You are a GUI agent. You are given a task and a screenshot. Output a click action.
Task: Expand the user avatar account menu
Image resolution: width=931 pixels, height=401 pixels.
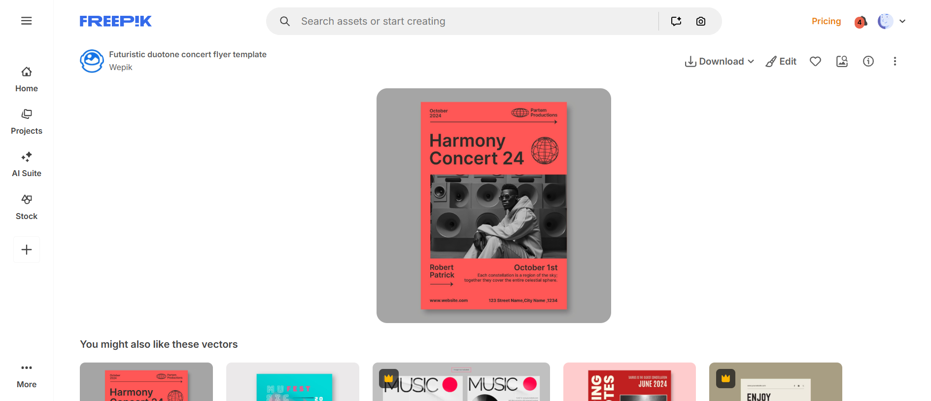(892, 21)
